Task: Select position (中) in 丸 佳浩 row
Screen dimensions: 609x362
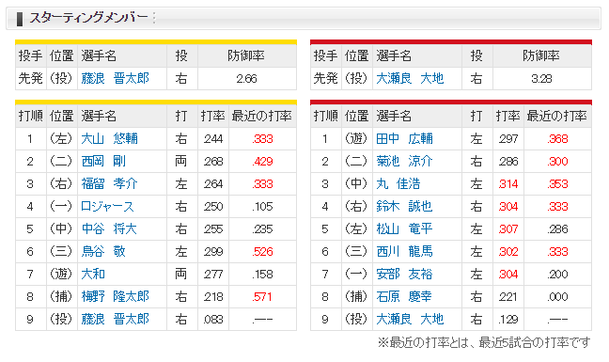Action: point(356,183)
